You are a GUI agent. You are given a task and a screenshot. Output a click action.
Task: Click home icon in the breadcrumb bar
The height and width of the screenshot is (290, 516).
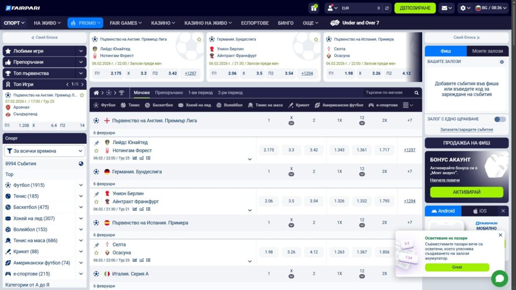[x=97, y=93]
